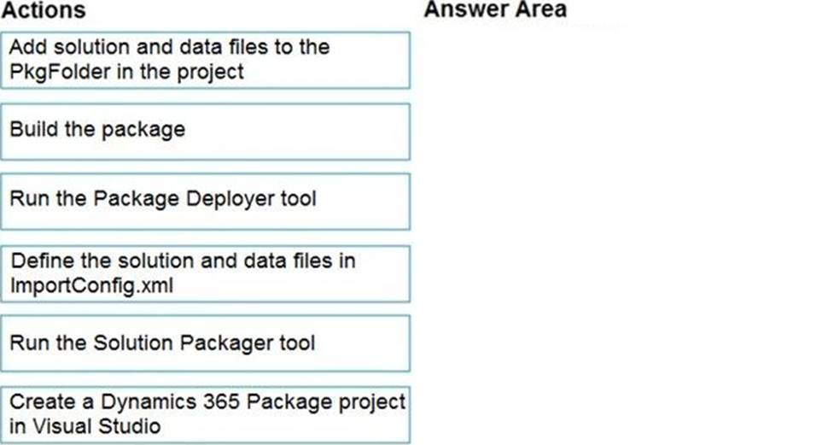834x445 pixels.
Task: Click the 'in Visual Studio' text line
Action: (85, 426)
